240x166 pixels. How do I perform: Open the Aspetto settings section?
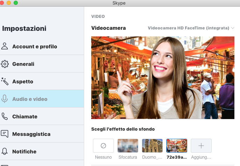pyautogui.click(x=42, y=81)
